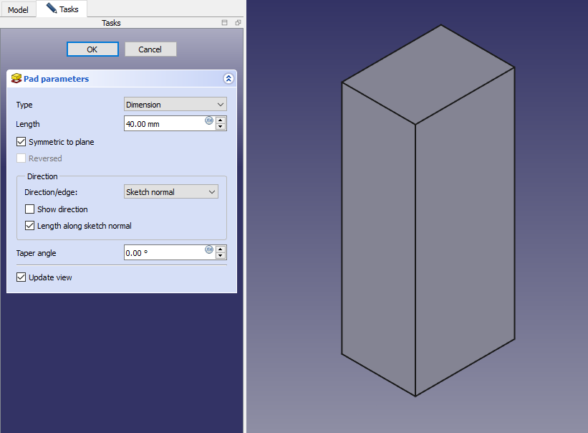
Task: Open expression editor for Taper angle
Action: pos(209,249)
